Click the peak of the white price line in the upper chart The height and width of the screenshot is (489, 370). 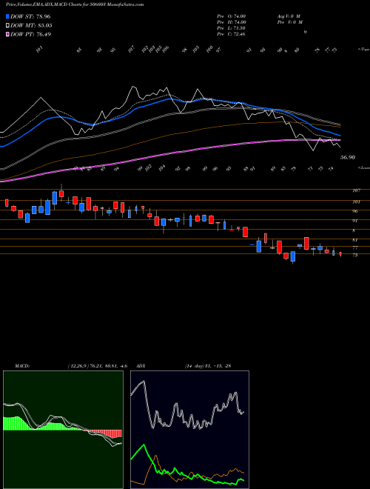tap(134, 87)
